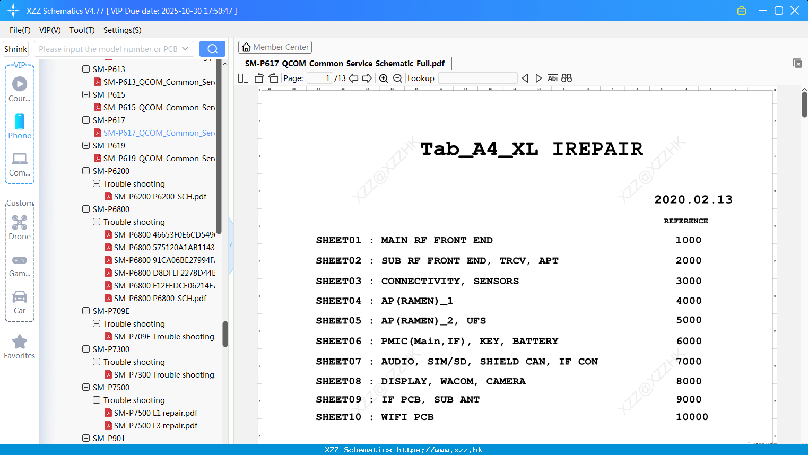808x455 pixels.
Task: Toggle two-page view layout icon
Action: tap(244, 78)
